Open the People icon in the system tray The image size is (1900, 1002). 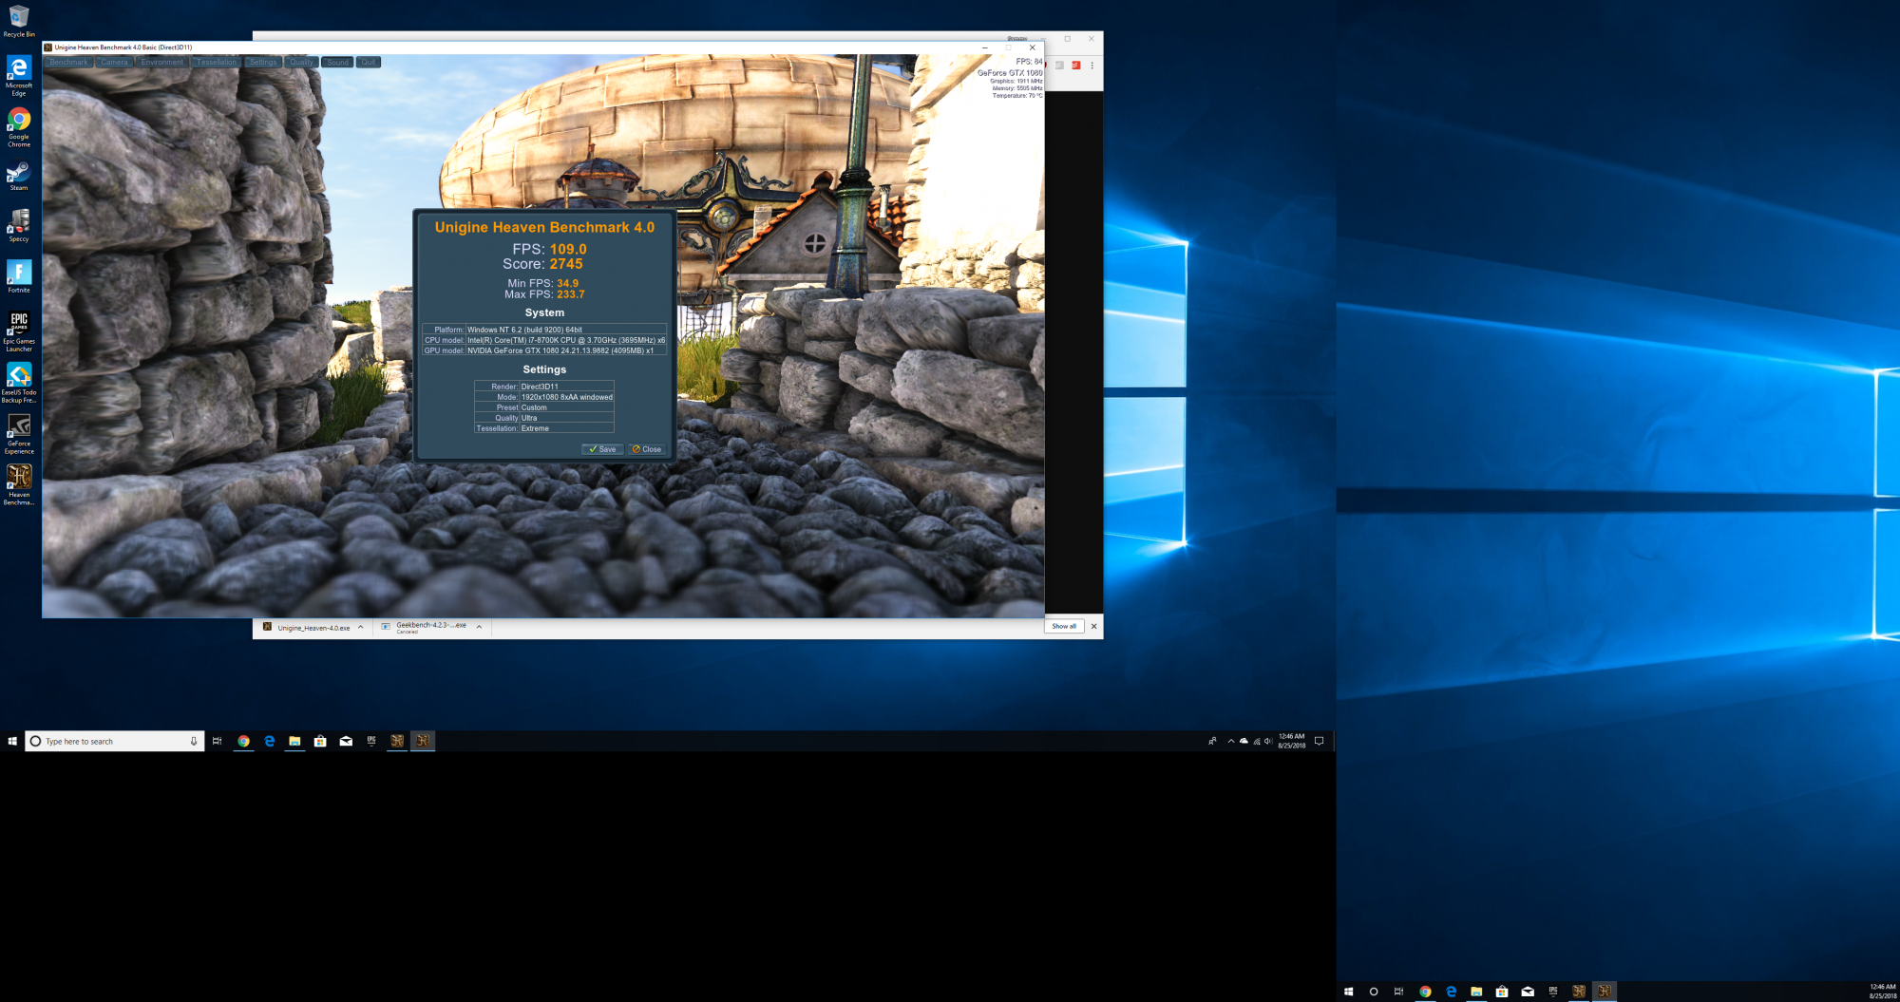pos(1212,741)
